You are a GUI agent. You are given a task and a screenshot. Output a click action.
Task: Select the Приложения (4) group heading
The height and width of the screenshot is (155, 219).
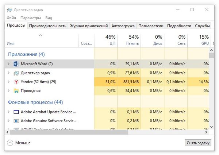pos(26,54)
